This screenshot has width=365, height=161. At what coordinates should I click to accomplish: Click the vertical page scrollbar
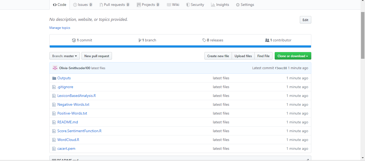tap(363, 35)
